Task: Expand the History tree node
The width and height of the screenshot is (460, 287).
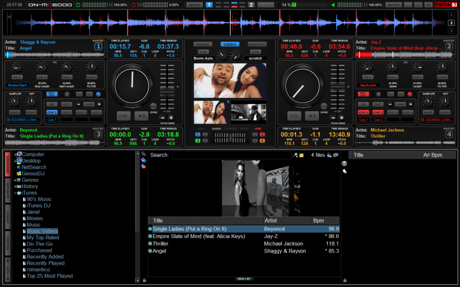Action: [15, 187]
